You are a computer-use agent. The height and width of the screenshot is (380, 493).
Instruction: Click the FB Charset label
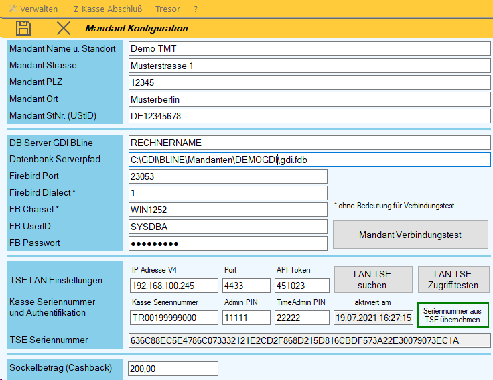(34, 209)
